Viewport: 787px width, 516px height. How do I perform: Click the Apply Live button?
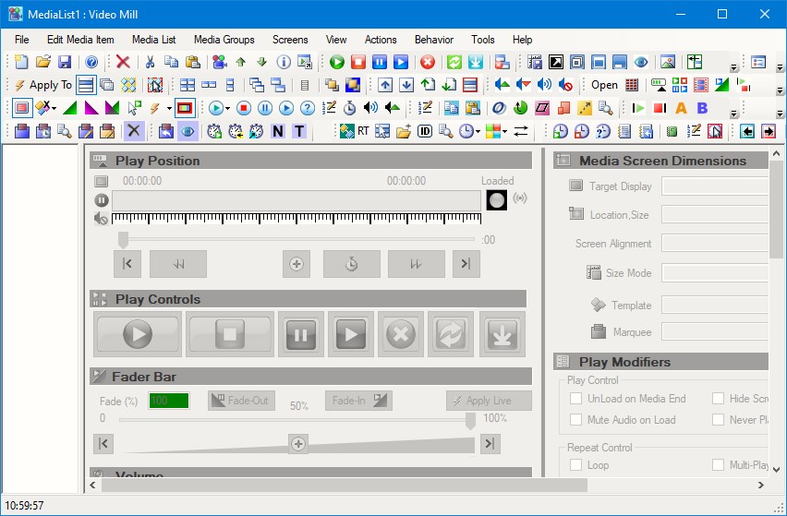click(x=489, y=401)
